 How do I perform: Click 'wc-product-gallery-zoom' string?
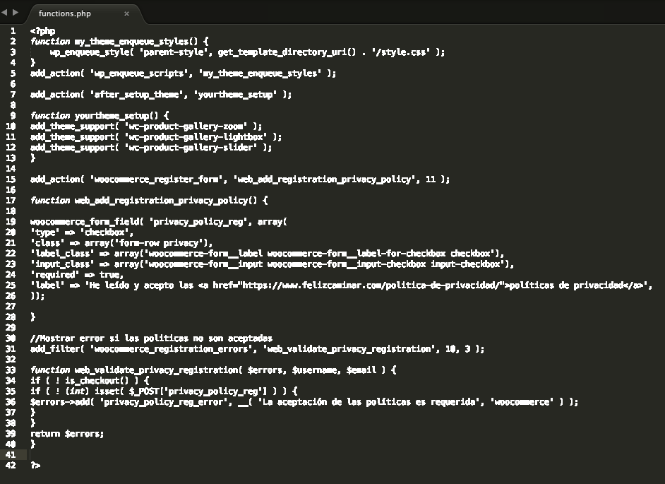[186, 126]
